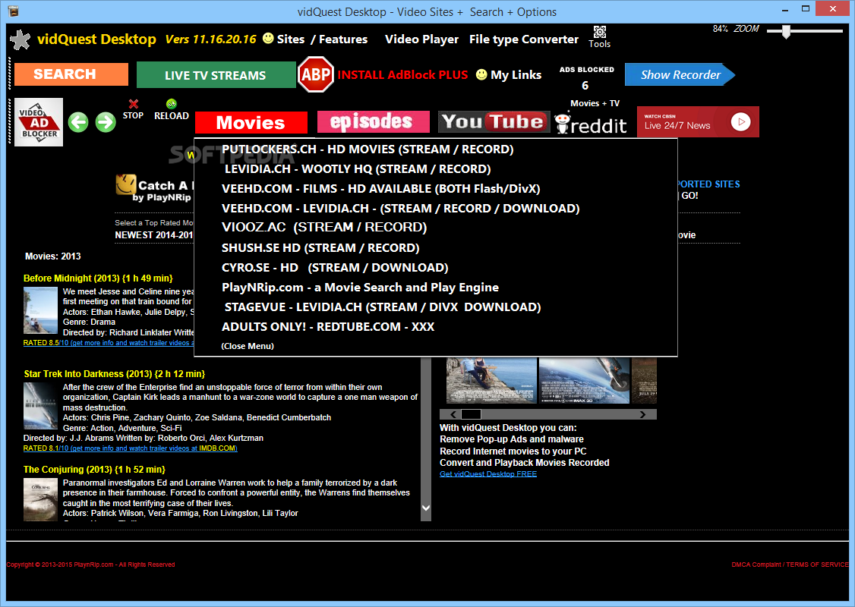Open the Features menu
The width and height of the screenshot is (855, 607).
(343, 39)
